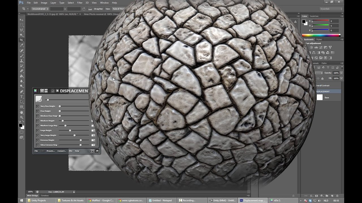Open the layer Opacity dropdown arrow

pos(341,73)
